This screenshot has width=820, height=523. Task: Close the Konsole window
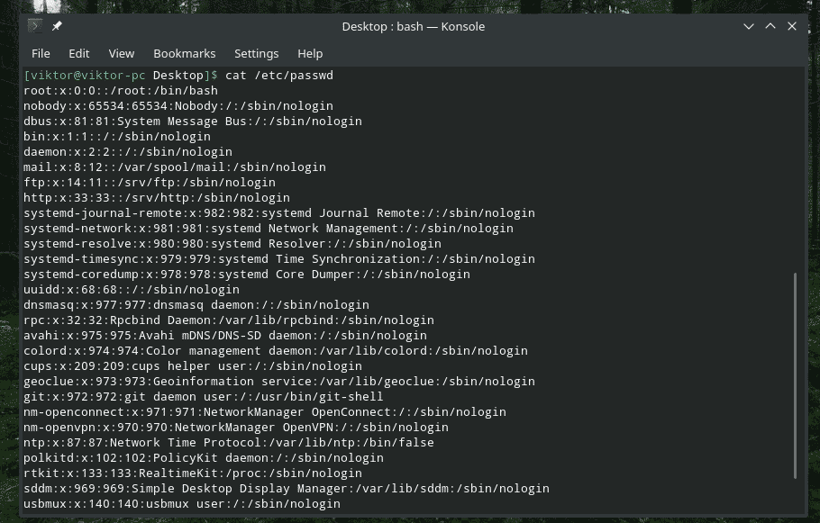(792, 26)
